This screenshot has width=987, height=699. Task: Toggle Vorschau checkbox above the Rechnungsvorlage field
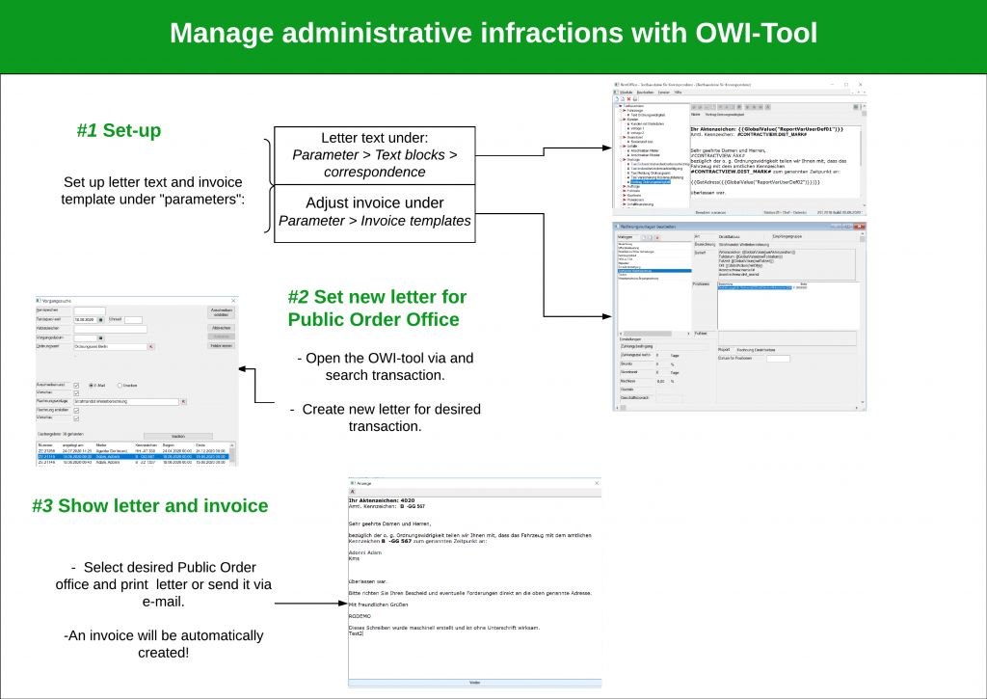76,393
